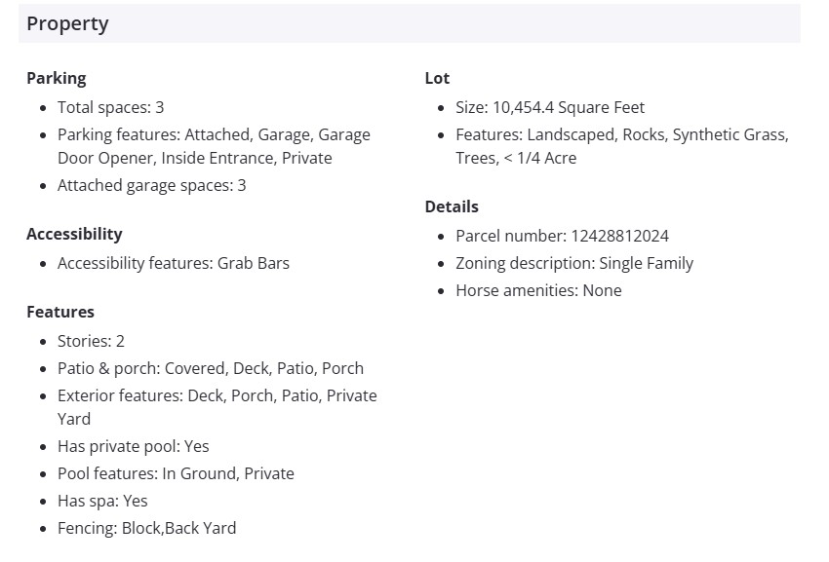This screenshot has width=829, height=562.
Task: Click the Parking heading
Action: (x=57, y=78)
